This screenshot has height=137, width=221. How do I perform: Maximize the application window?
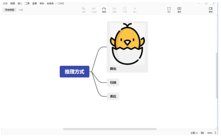[x=206, y=3]
